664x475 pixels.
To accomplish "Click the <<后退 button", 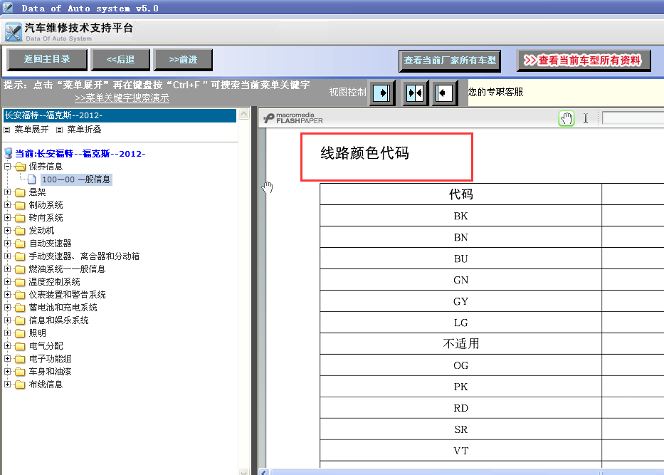I will coord(121,59).
